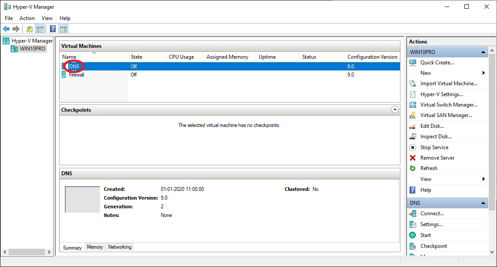Screen dimensions: 497x267
Task: Sort by the Assigned Memory column header
Action: (230, 57)
